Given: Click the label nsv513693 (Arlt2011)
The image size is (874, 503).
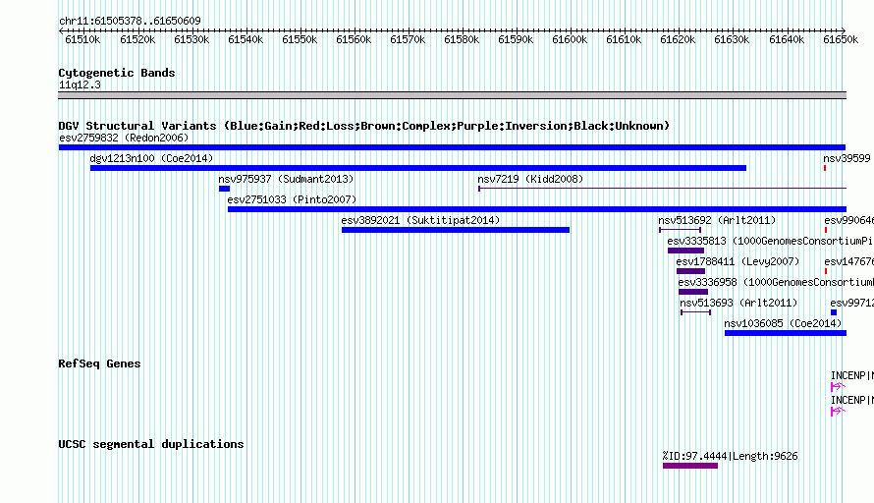Looking at the screenshot, I should tap(738, 303).
